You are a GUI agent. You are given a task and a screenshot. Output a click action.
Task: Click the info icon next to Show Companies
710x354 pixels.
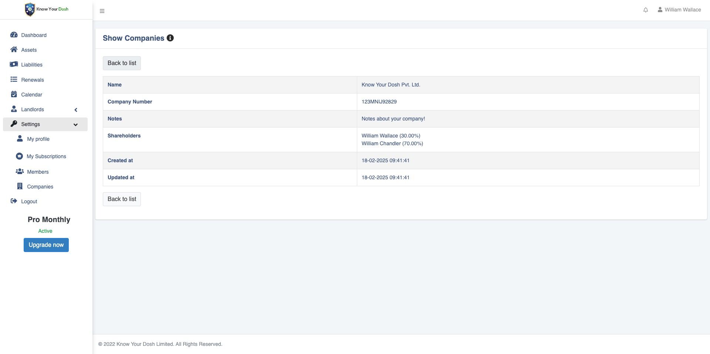[170, 38]
